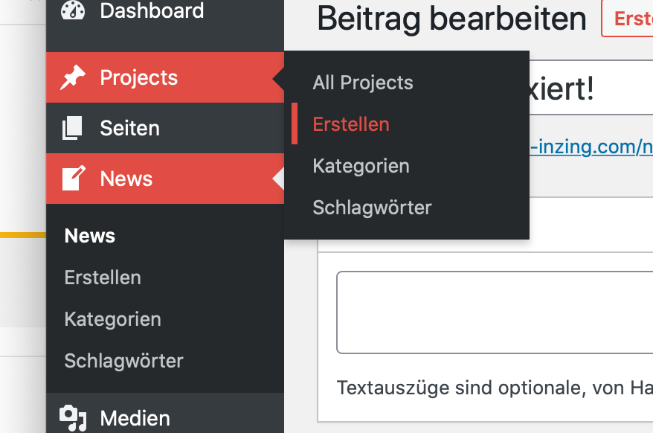653x433 pixels.
Task: Click into the excerpt text area
Action: point(495,312)
